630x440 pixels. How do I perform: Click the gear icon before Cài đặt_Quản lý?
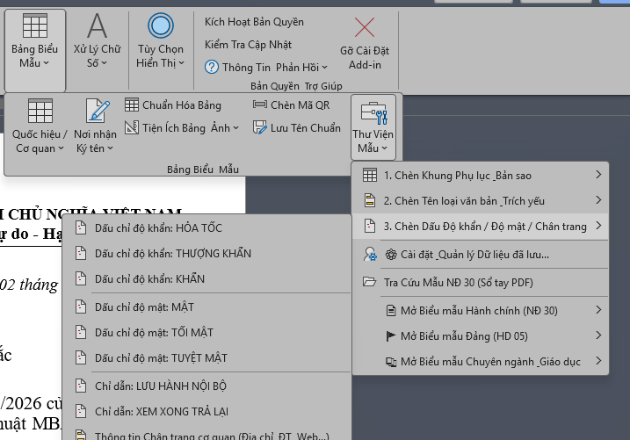[391, 255]
